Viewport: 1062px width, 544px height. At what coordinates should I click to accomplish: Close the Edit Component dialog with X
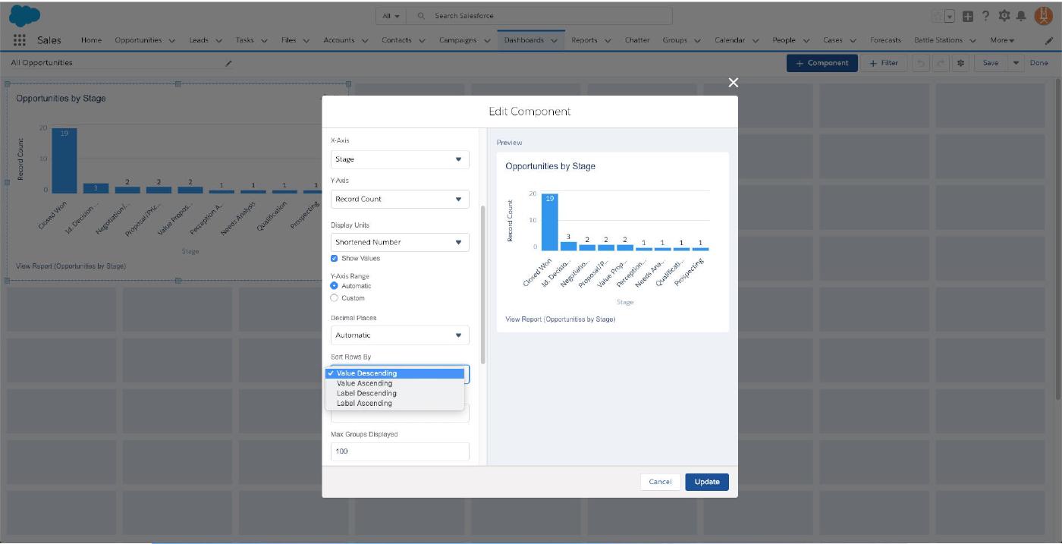tap(733, 83)
